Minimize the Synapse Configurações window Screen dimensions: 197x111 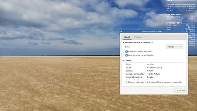click(183, 31)
